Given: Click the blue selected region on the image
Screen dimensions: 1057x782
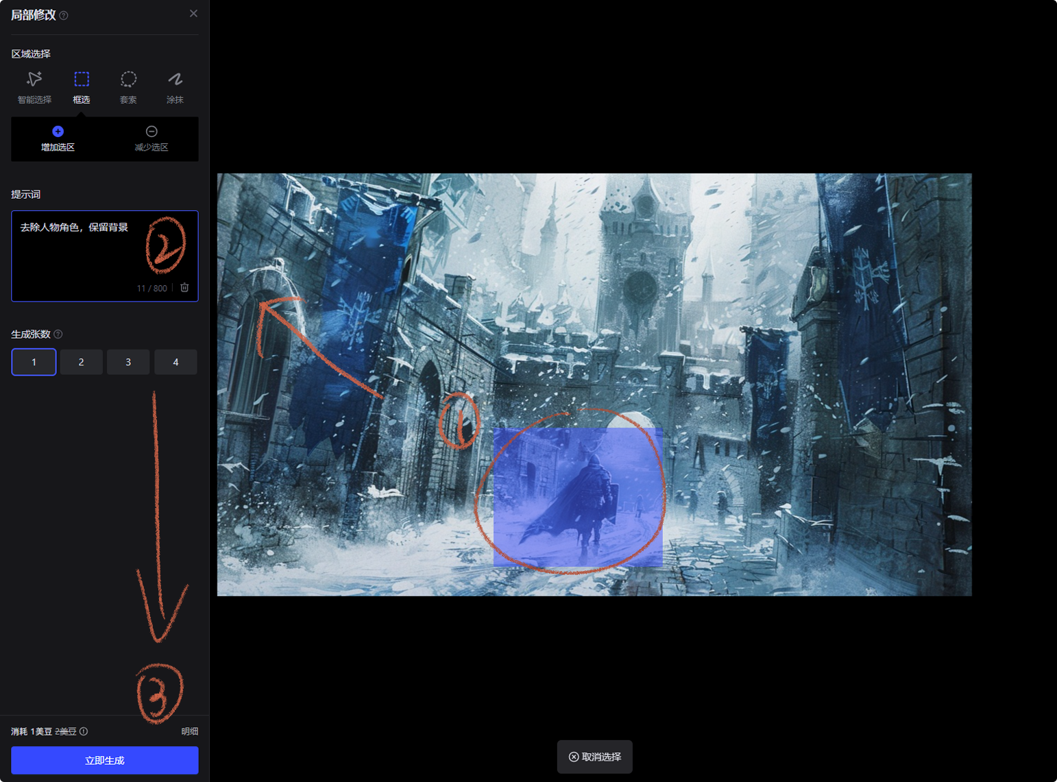Looking at the screenshot, I should tap(578, 498).
